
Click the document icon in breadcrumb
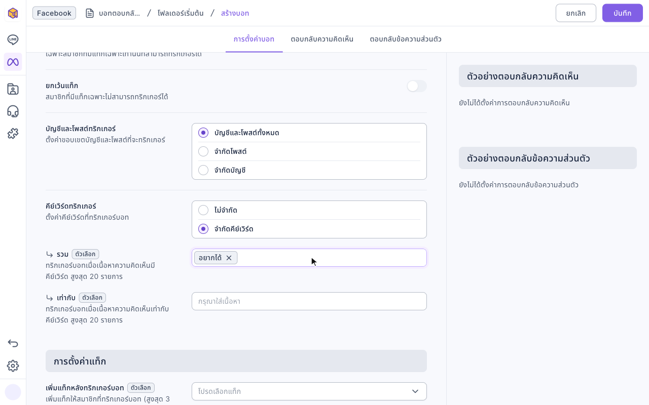[90, 13]
